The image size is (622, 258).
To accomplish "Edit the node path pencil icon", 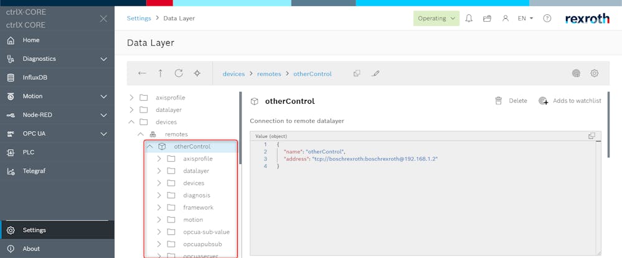I will [375, 73].
